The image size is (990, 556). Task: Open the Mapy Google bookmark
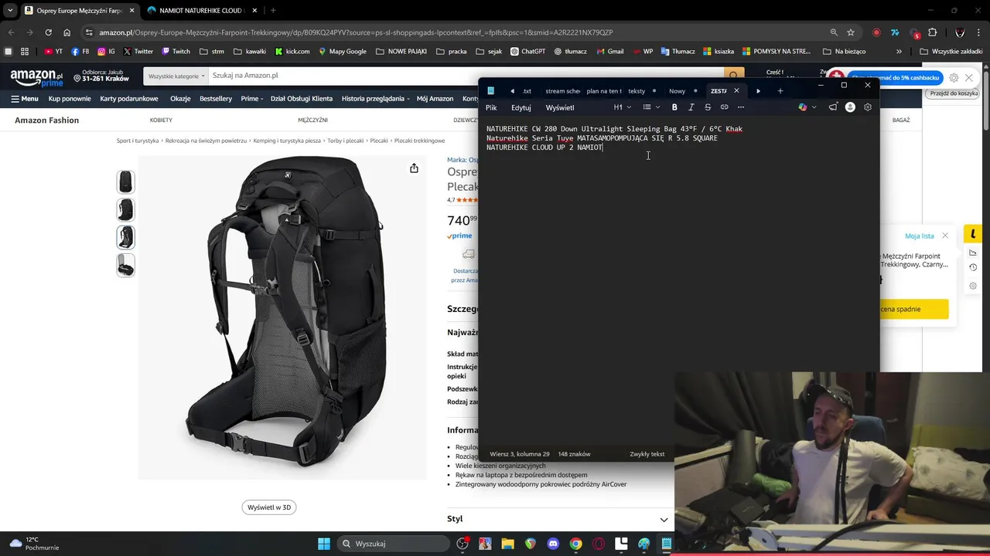pyautogui.click(x=342, y=52)
